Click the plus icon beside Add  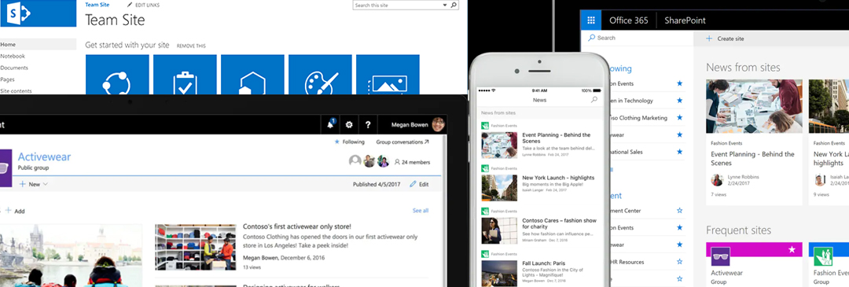click(x=9, y=211)
